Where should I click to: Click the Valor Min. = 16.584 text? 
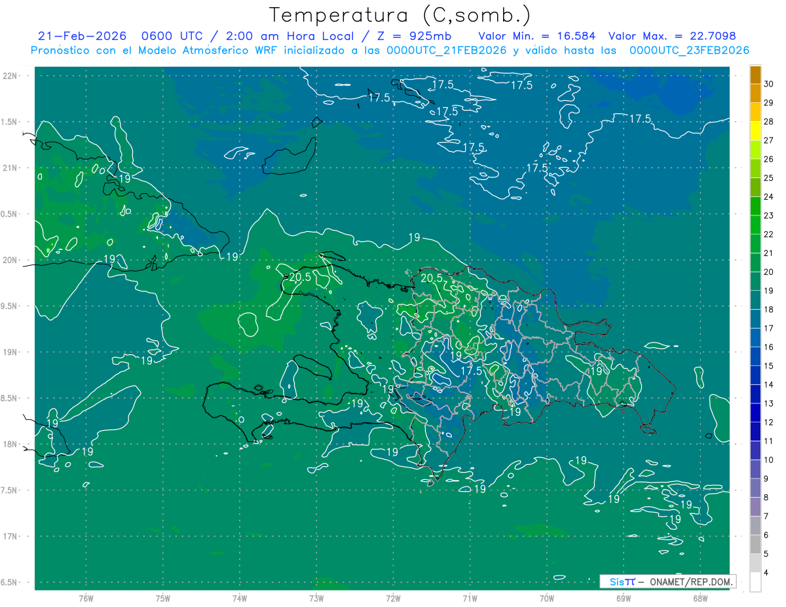click(x=537, y=36)
